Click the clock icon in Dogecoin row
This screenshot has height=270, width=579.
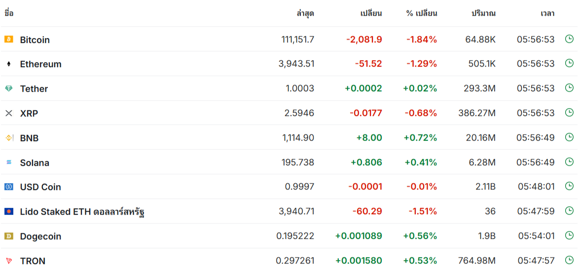click(569, 235)
